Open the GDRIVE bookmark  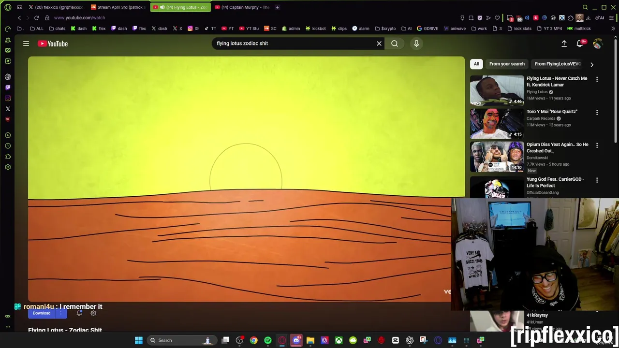click(x=427, y=29)
